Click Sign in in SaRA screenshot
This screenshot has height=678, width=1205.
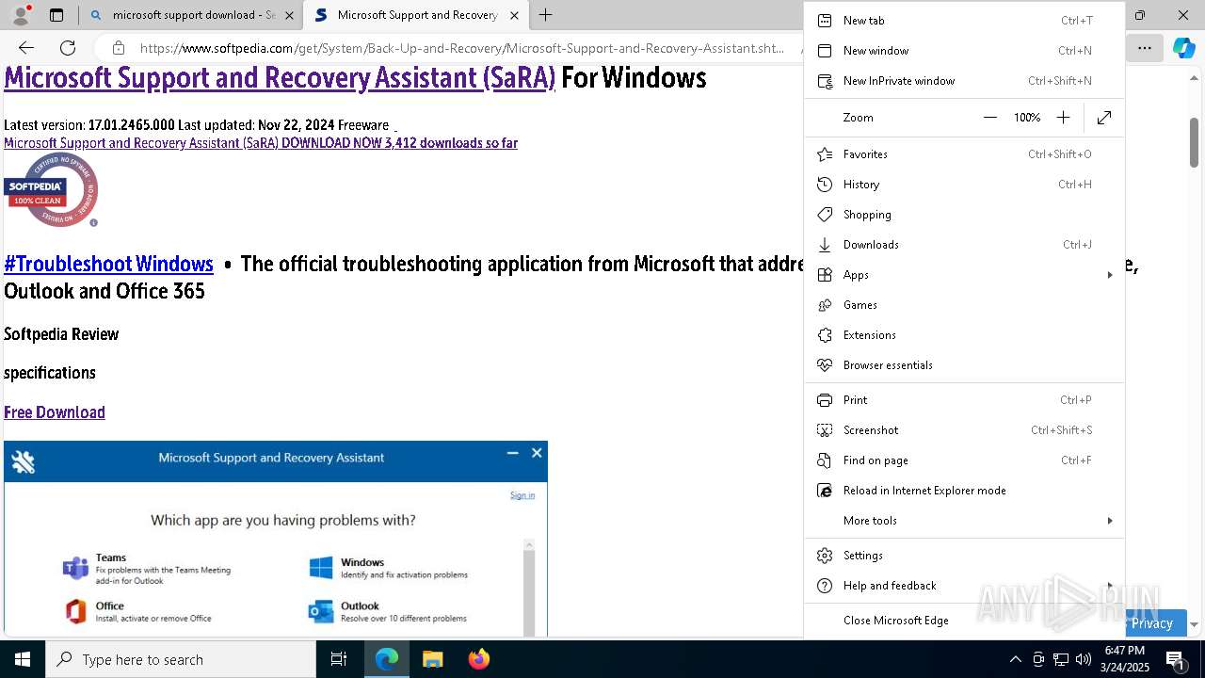[522, 495]
